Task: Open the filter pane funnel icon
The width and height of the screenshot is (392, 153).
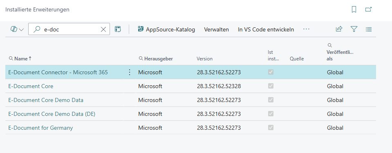Action: tap(354, 29)
